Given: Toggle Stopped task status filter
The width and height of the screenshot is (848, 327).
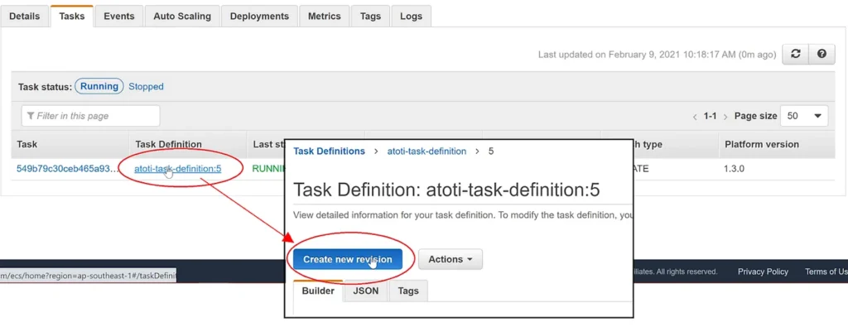Looking at the screenshot, I should (146, 86).
